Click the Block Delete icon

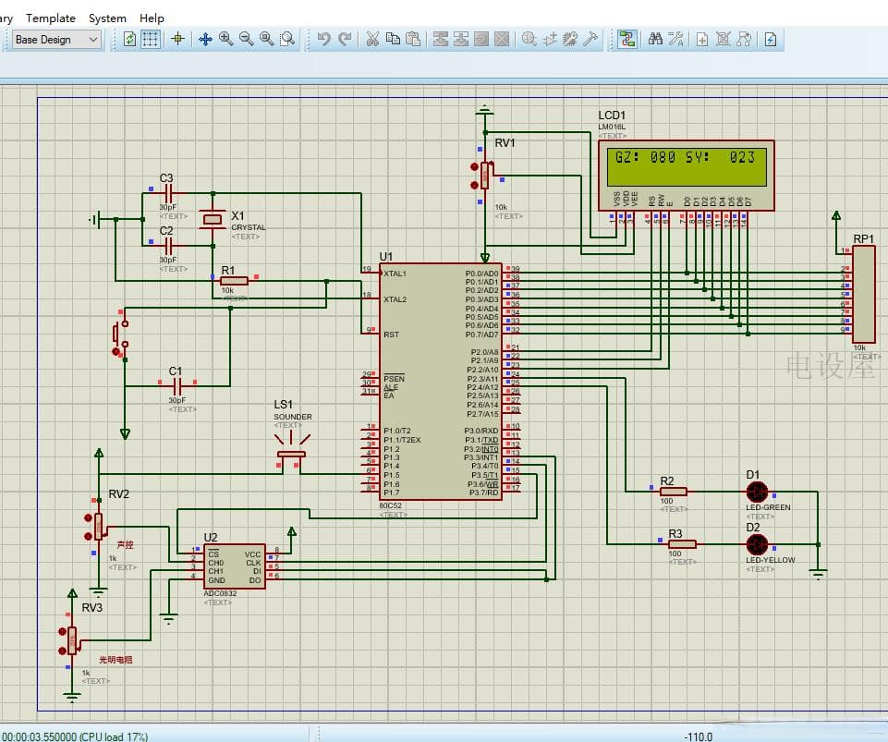pyautogui.click(x=502, y=39)
